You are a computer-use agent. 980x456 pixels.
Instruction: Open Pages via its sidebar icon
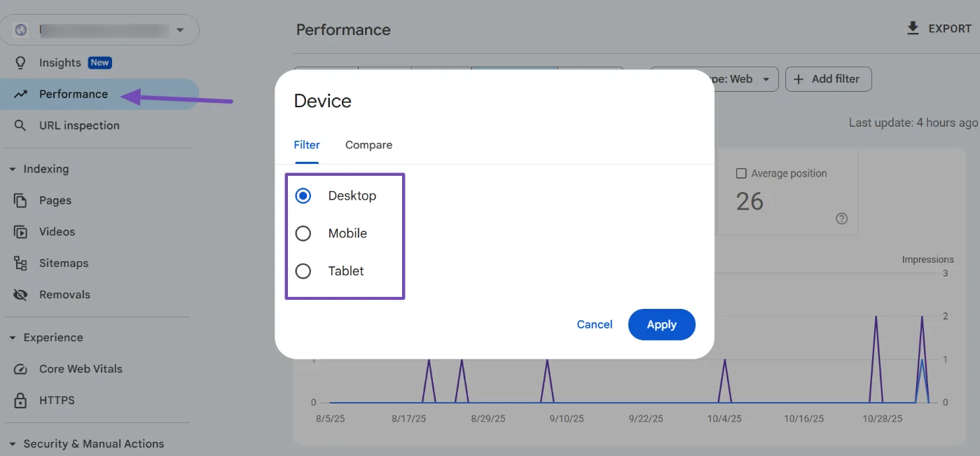[20, 200]
